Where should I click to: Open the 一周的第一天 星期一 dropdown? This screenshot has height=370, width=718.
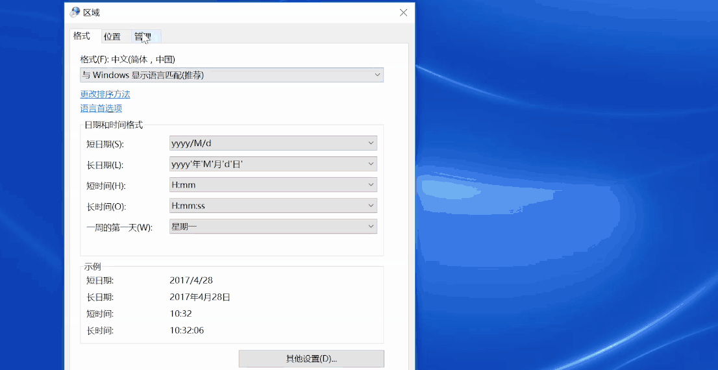[273, 226]
